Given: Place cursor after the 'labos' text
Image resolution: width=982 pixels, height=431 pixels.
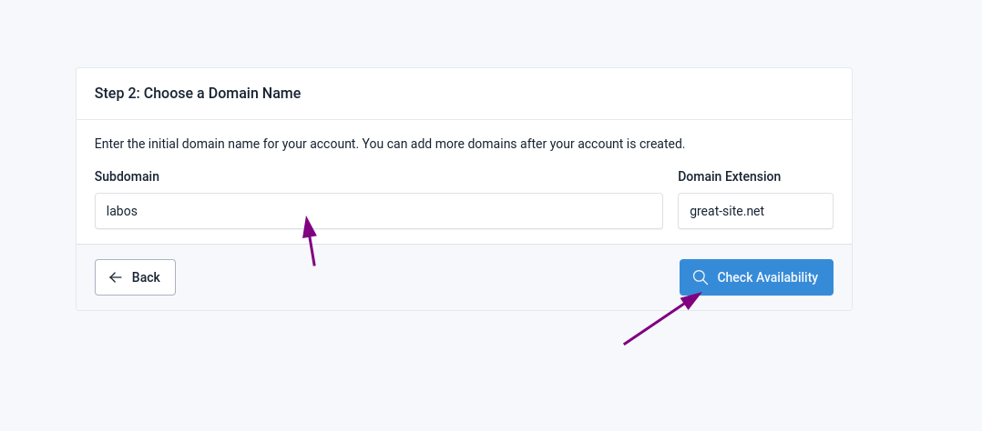Looking at the screenshot, I should 138,211.
